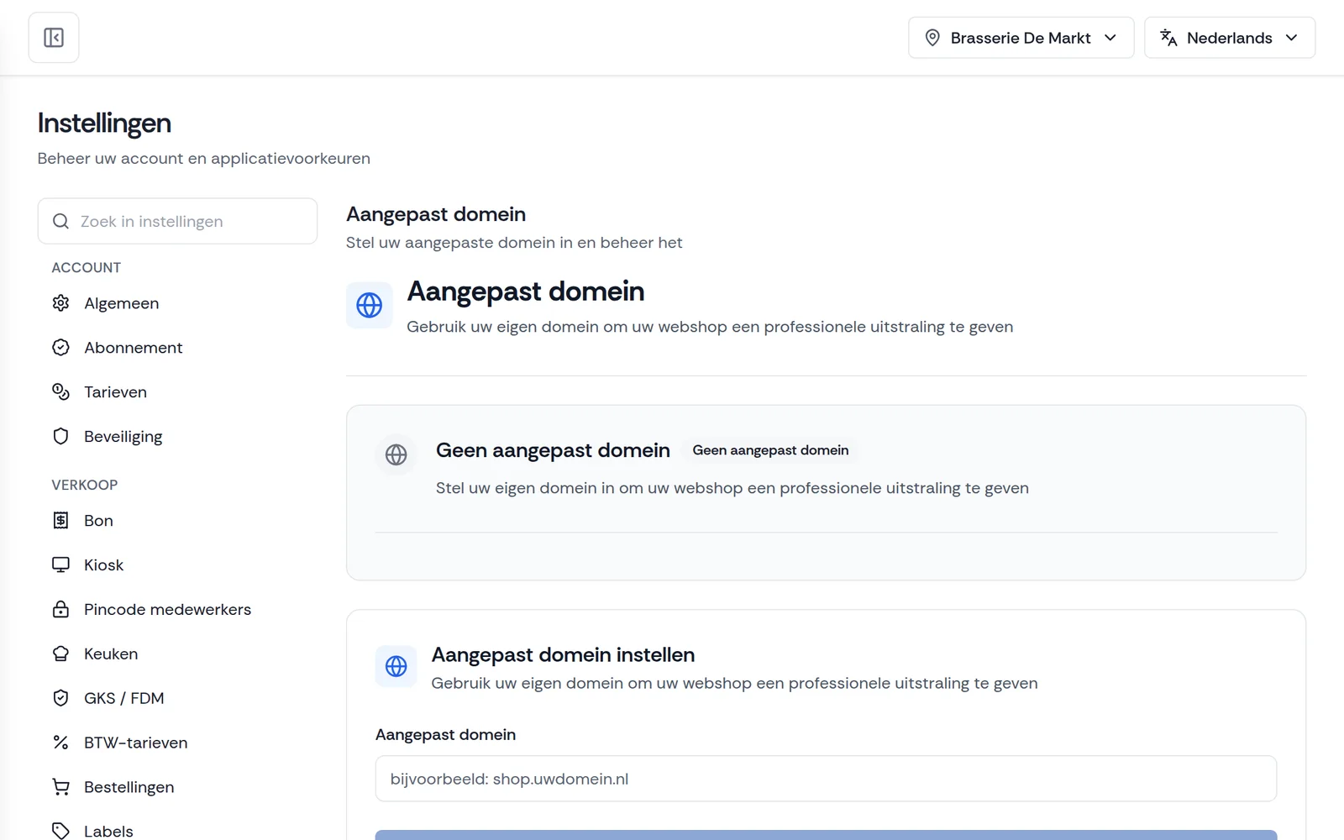
Task: Click the badge check icon beside Abonnement
Action: pyautogui.click(x=60, y=348)
